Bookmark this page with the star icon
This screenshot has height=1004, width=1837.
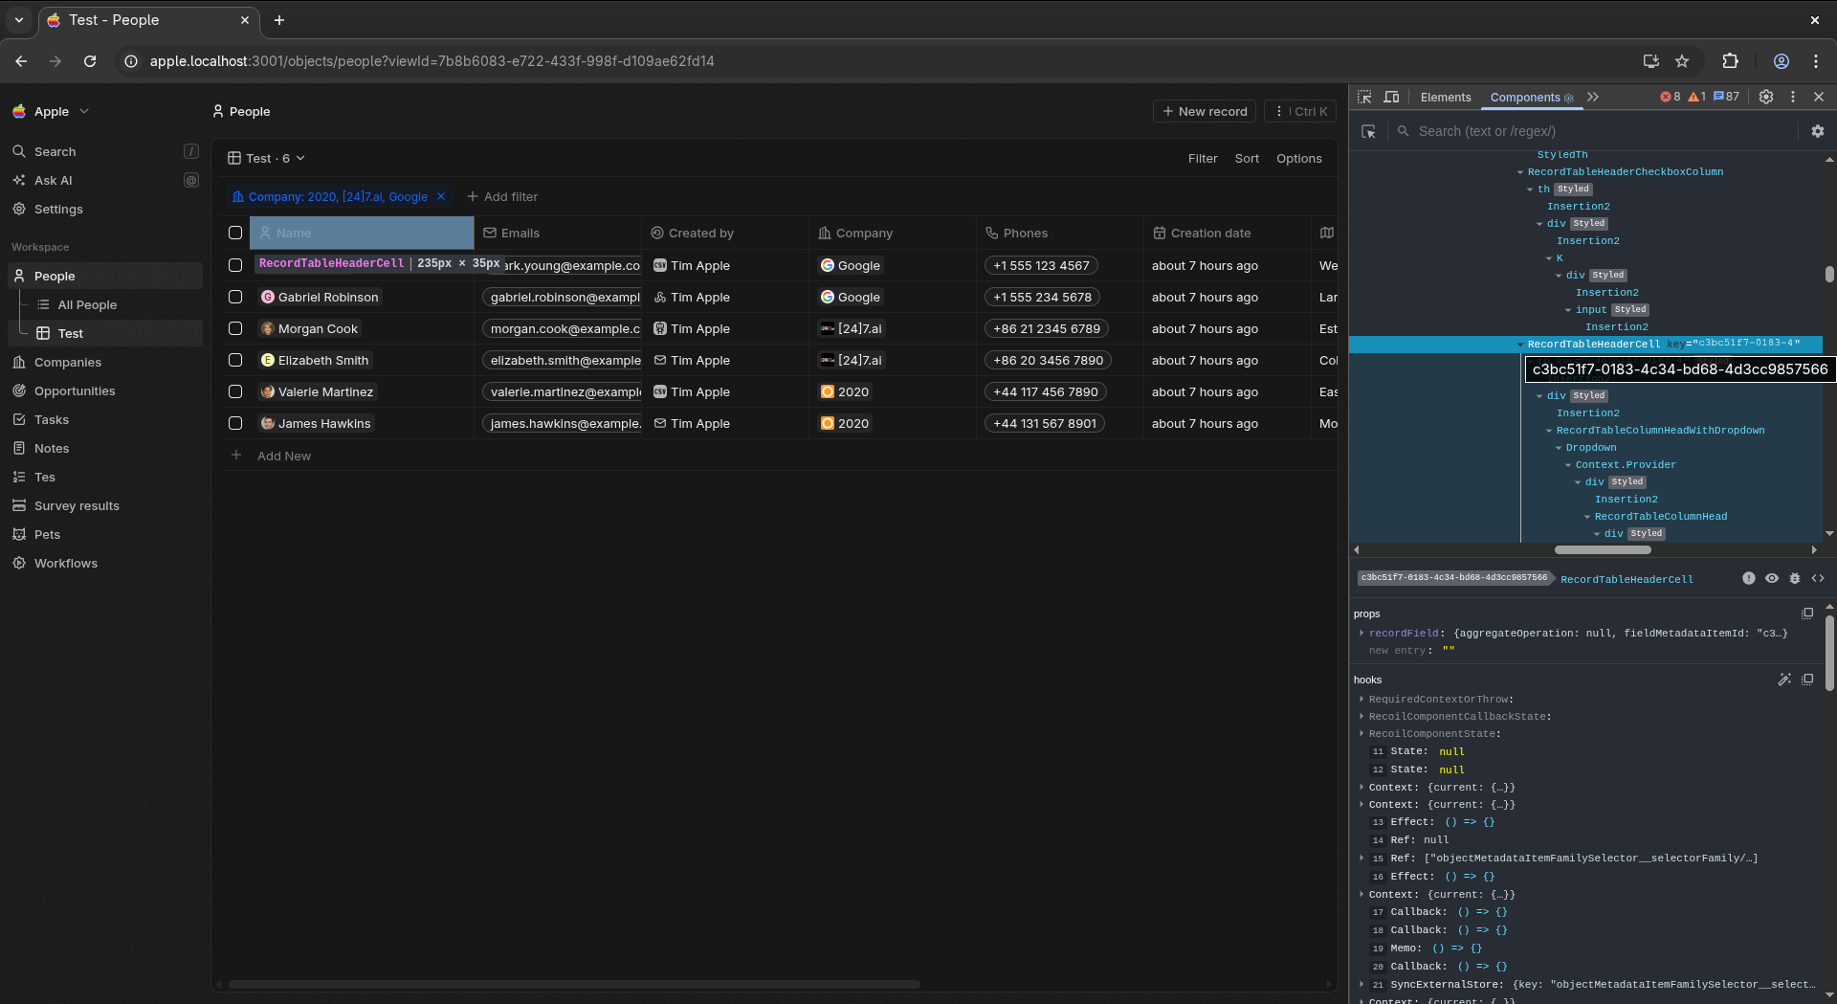[1682, 61]
